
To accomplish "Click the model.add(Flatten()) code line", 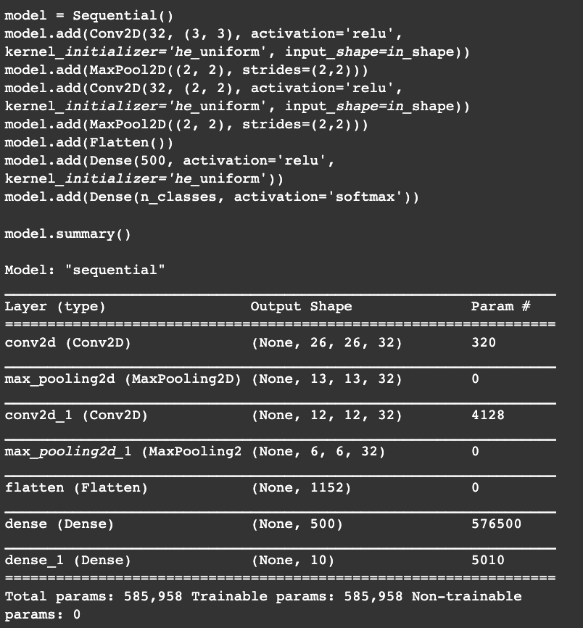I will 89,143.
